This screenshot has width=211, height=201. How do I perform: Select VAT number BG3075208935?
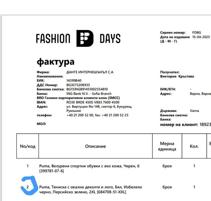(x=78, y=85)
